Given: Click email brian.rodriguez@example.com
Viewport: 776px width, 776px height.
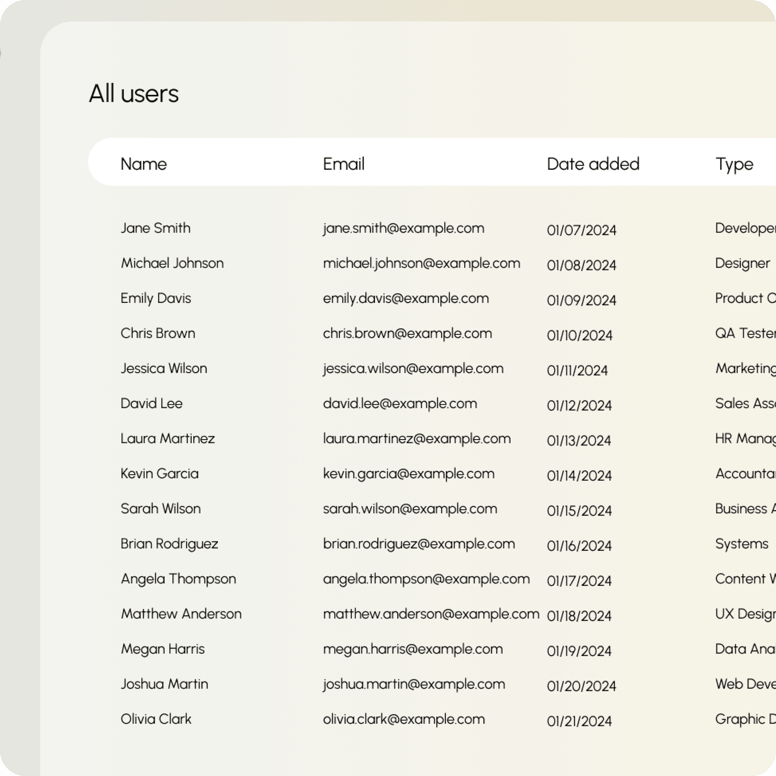Looking at the screenshot, I should click(419, 544).
